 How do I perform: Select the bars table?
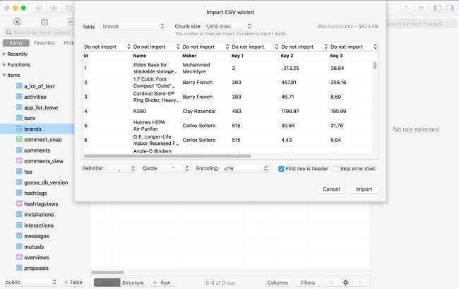tap(30, 118)
